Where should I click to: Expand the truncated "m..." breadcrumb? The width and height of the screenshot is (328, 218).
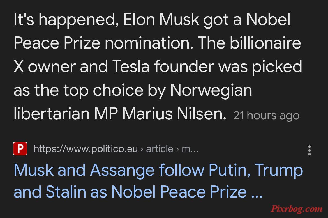[x=190, y=150]
